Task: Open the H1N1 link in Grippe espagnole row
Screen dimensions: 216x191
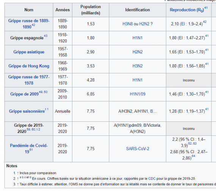Action: 138,38
